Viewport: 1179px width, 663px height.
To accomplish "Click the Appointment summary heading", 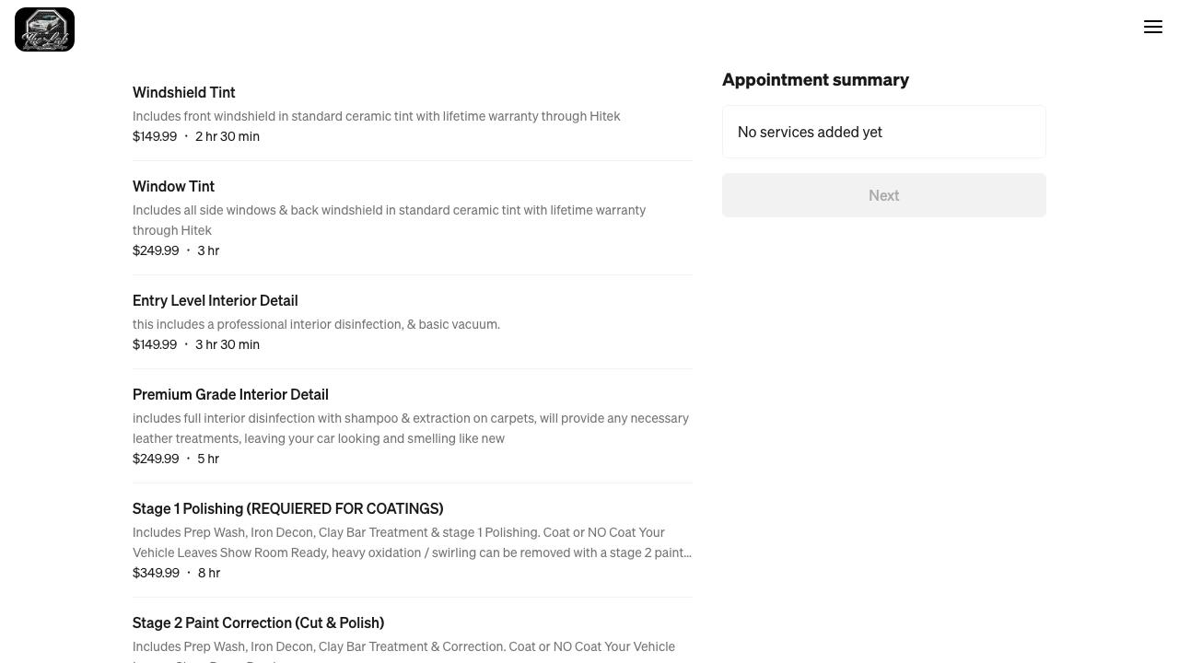I will 815,80.
